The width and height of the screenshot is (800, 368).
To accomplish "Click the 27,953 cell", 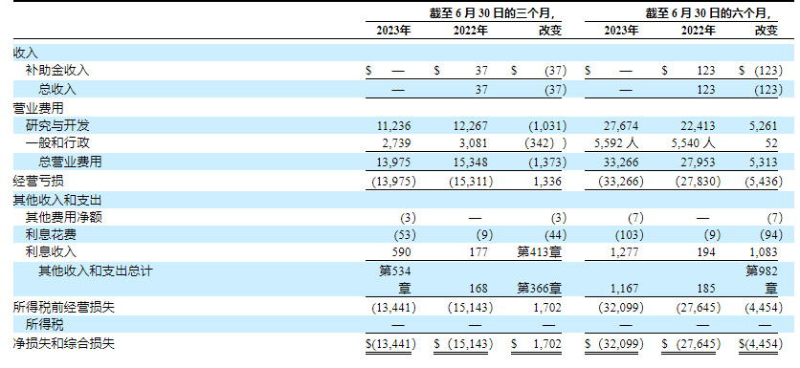I will click(x=698, y=162).
